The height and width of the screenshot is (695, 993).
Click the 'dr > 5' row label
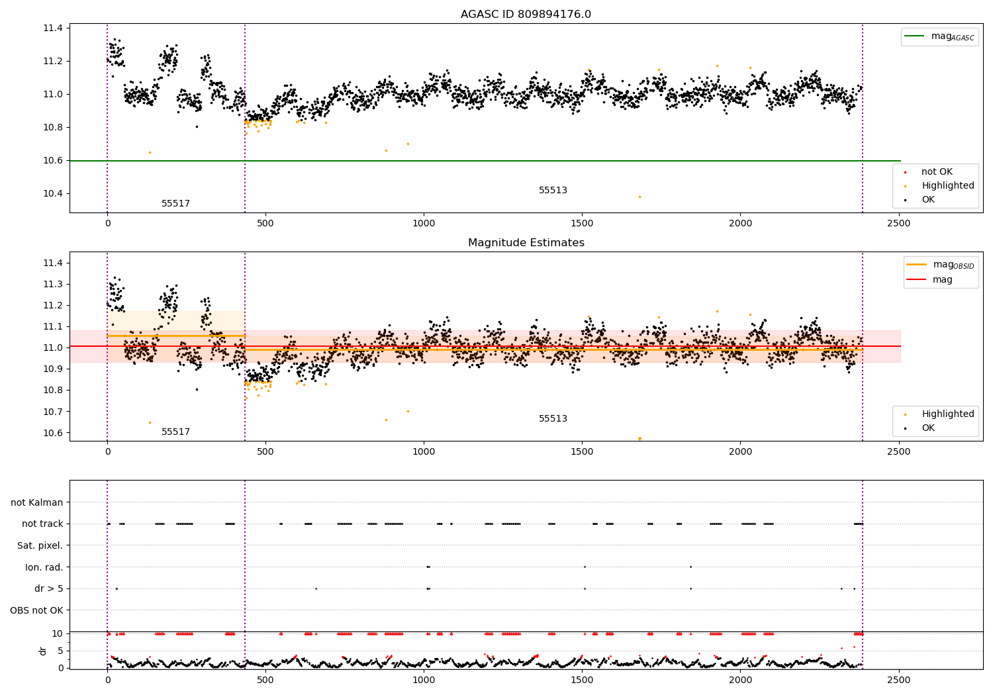(49, 589)
